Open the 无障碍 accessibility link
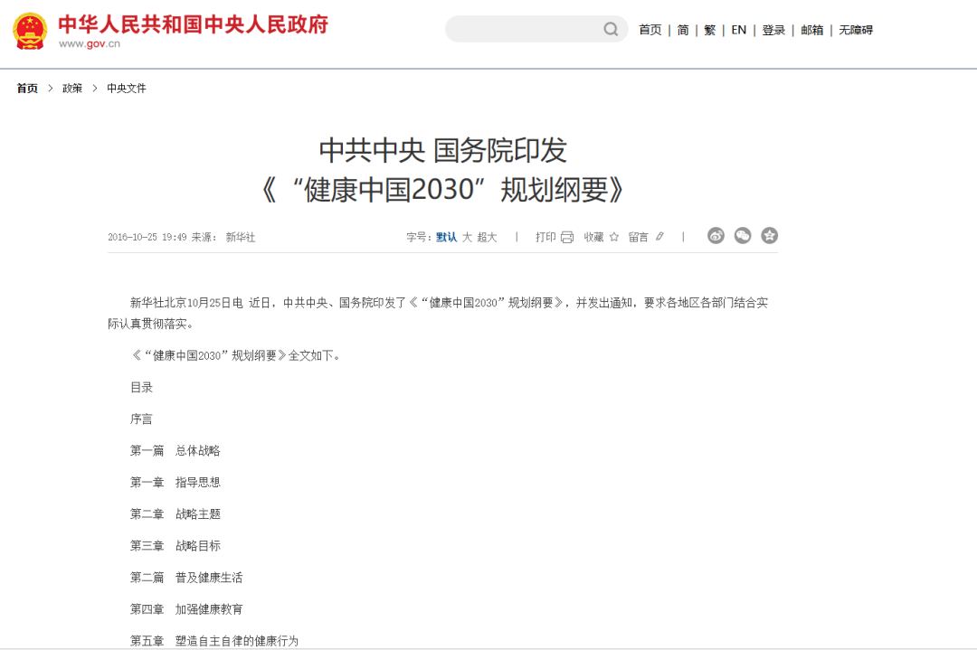The height and width of the screenshot is (650, 977). click(x=856, y=30)
